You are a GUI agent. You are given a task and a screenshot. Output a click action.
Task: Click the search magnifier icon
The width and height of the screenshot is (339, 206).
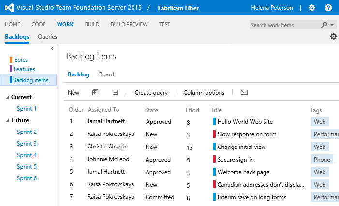pyautogui.click(x=324, y=25)
